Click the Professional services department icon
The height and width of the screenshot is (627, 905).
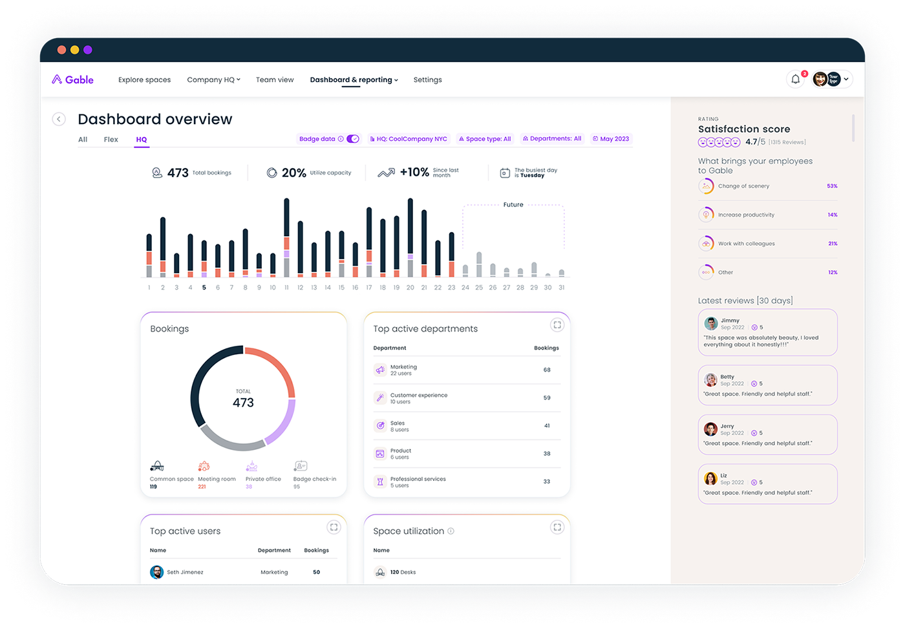[x=380, y=482]
